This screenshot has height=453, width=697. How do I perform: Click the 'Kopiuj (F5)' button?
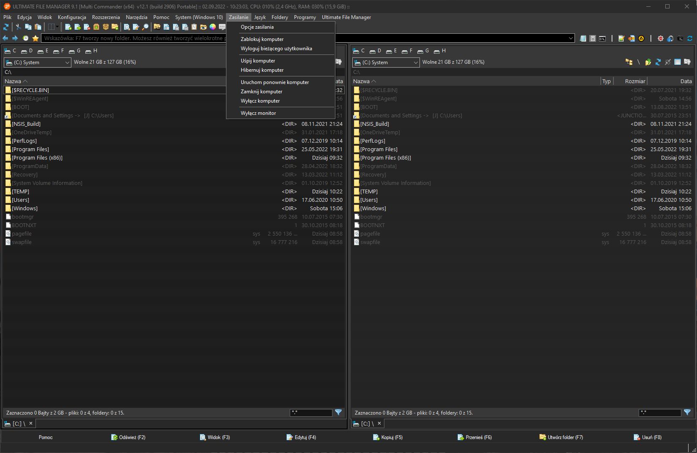(x=388, y=437)
